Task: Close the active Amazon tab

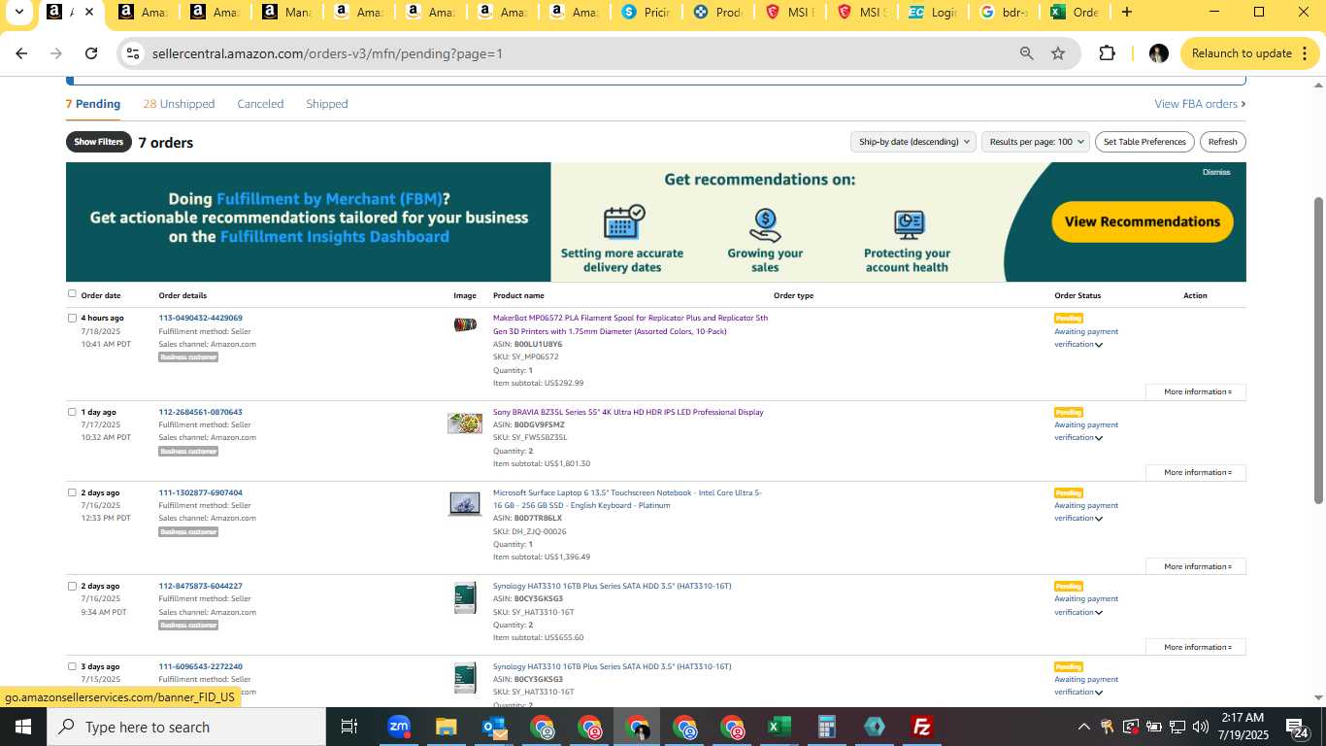Action: click(x=89, y=13)
